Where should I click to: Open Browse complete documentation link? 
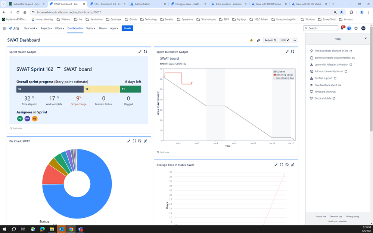pos(332,58)
